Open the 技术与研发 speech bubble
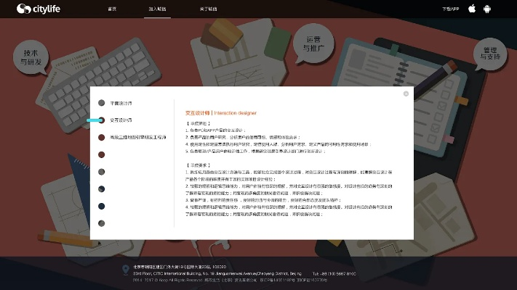This screenshot has width=517, height=290. (x=31, y=57)
